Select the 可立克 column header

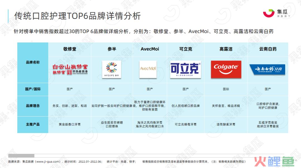[x=186, y=49]
